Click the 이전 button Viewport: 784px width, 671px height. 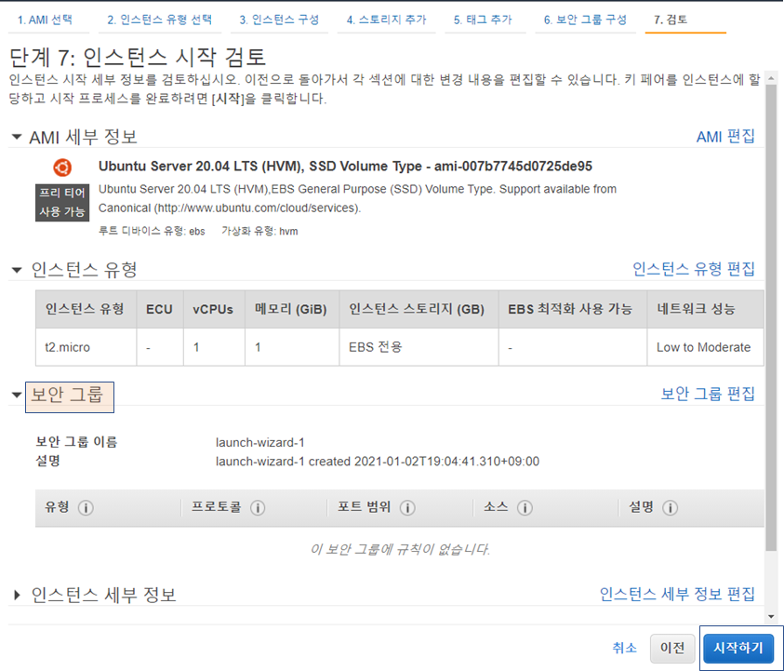672,649
